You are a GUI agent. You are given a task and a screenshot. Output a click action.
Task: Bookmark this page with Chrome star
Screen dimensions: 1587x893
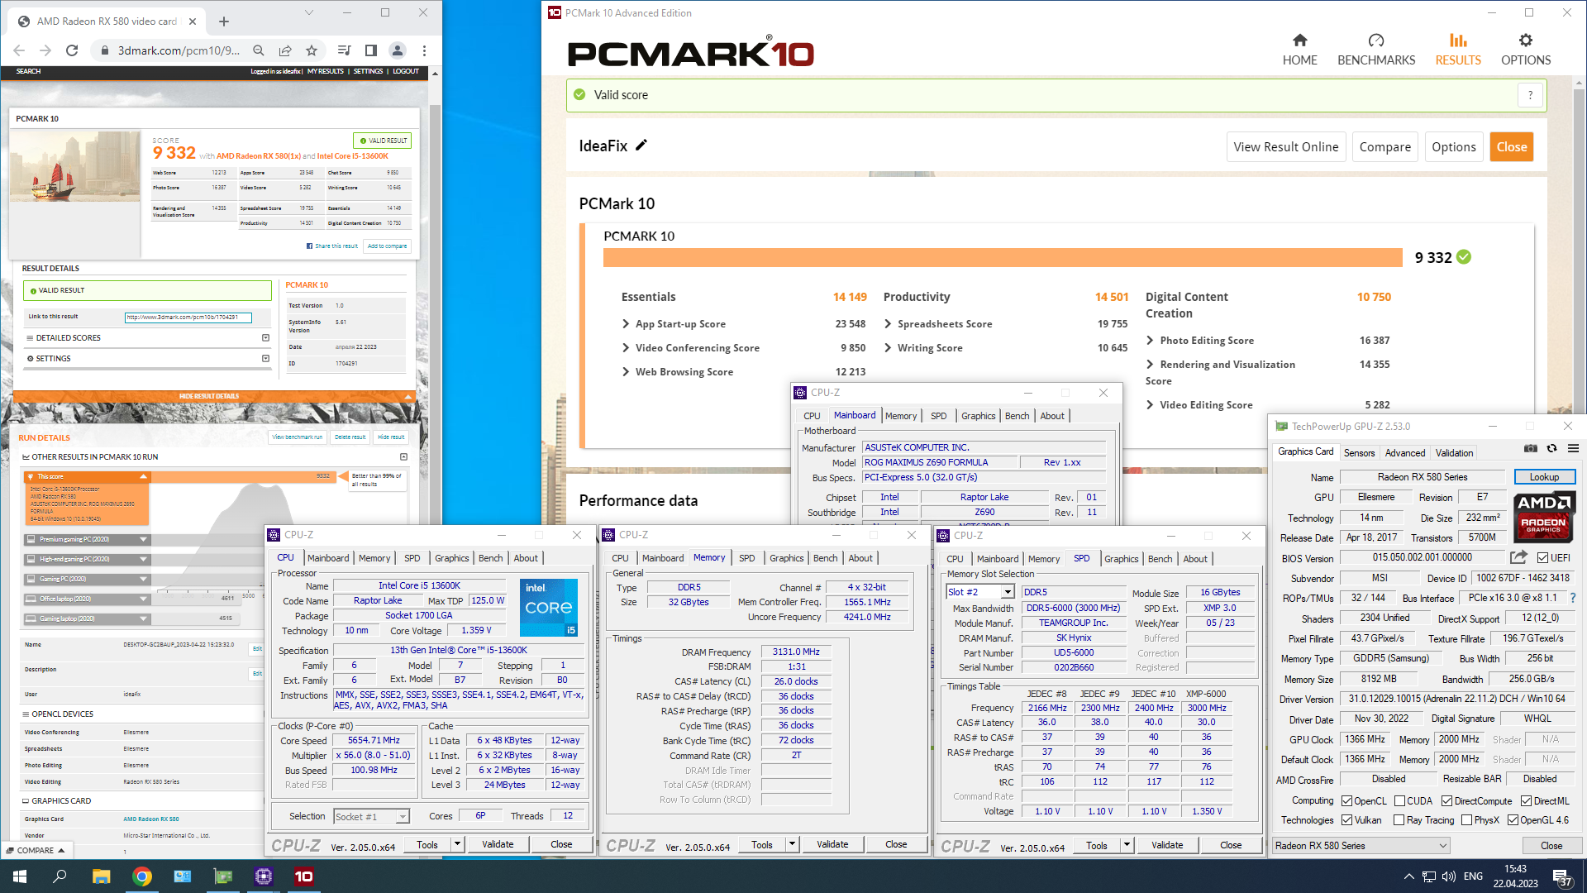pos(311,50)
